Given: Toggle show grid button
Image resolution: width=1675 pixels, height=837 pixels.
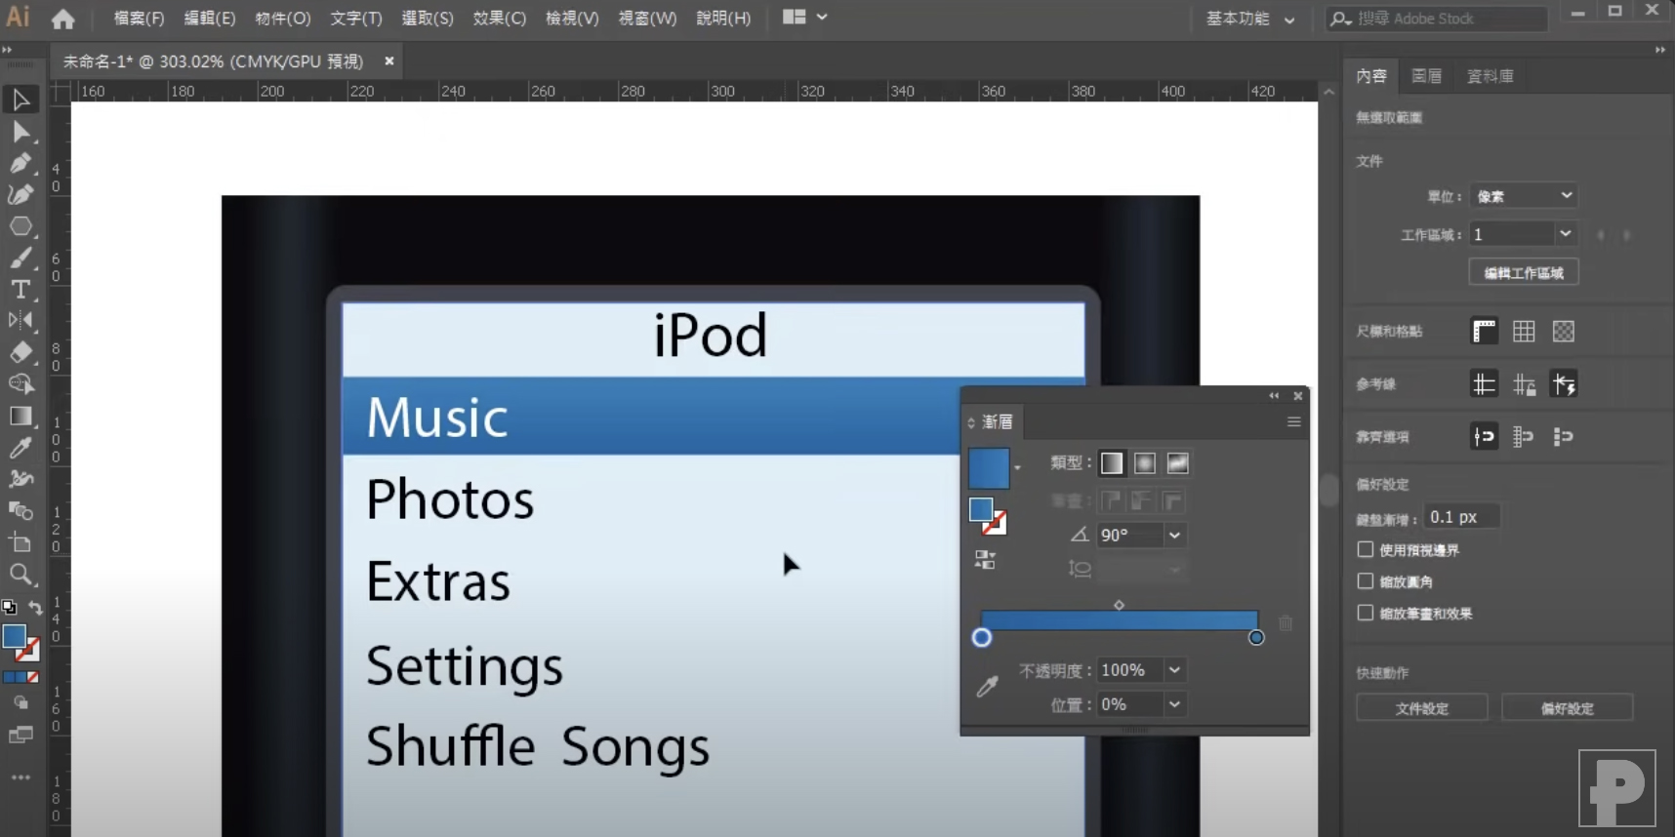Looking at the screenshot, I should coord(1524,332).
